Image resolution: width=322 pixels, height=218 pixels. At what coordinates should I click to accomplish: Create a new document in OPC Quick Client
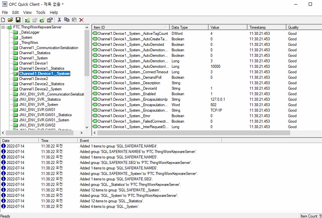pos(3,20)
